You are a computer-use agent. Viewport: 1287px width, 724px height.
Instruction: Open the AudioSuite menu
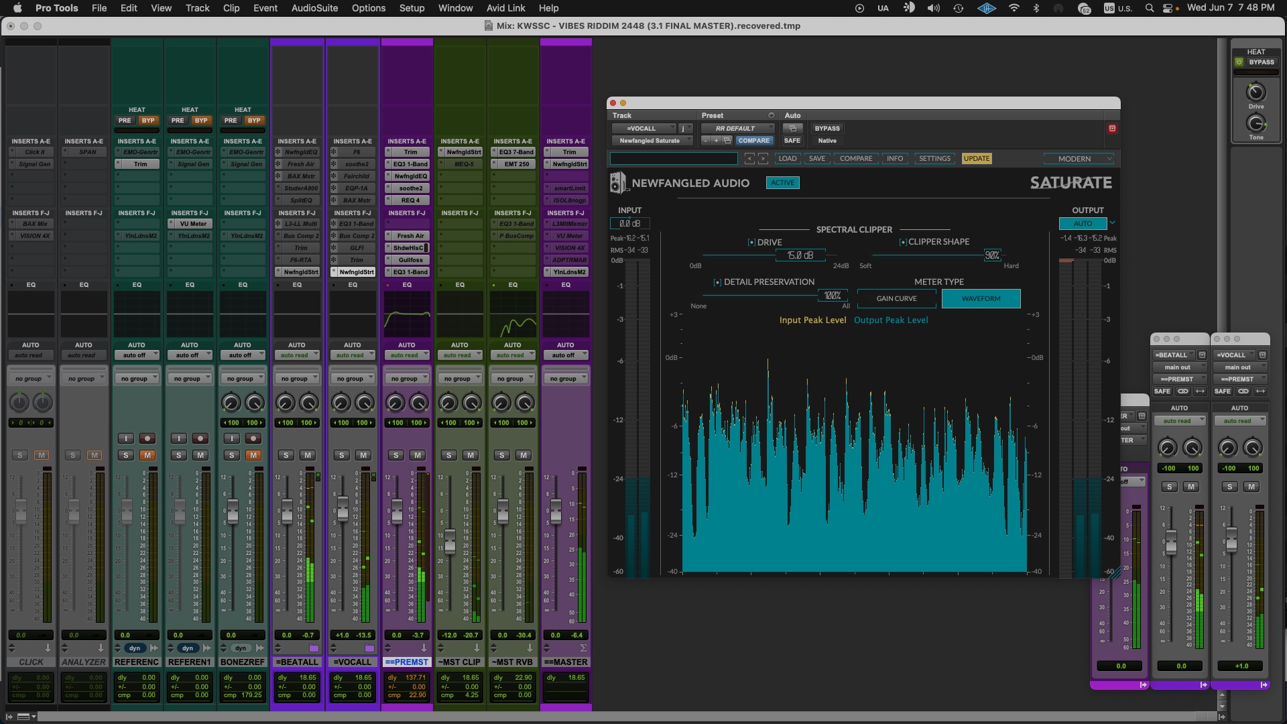click(x=314, y=8)
